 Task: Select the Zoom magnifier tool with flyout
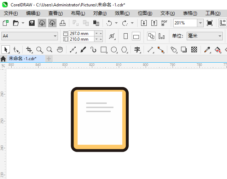(39, 50)
